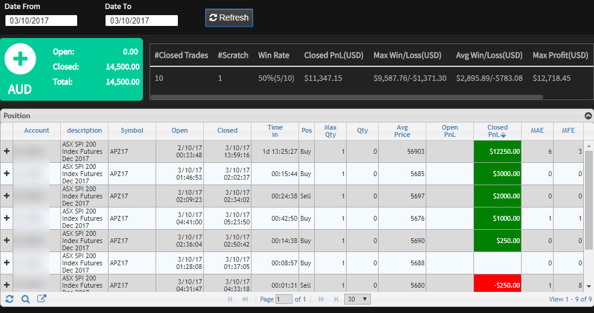Image resolution: width=594 pixels, height=313 pixels.
Task: Click scroll-down arrow of position grid
Action: [589, 286]
